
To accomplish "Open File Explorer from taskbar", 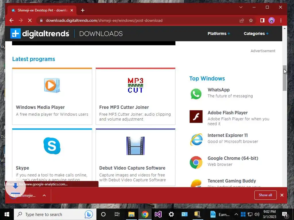I will (x=131, y=214).
